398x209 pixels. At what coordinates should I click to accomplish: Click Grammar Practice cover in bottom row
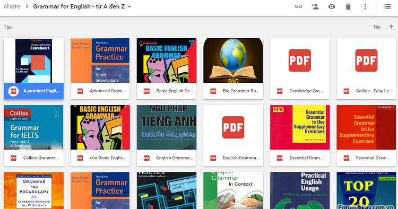point(100,190)
